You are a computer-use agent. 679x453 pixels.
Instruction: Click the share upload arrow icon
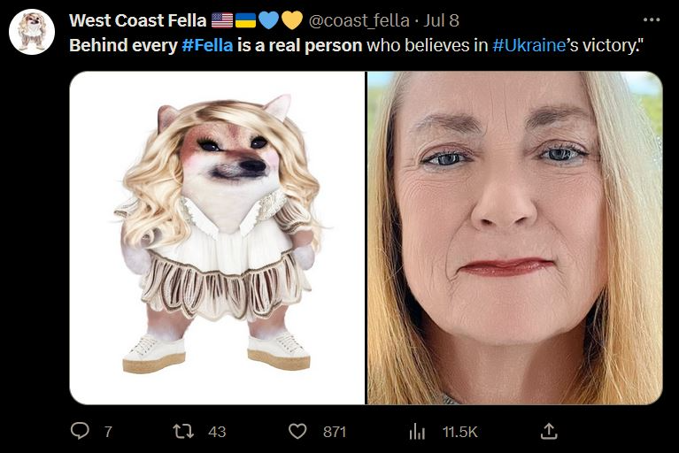click(x=549, y=431)
